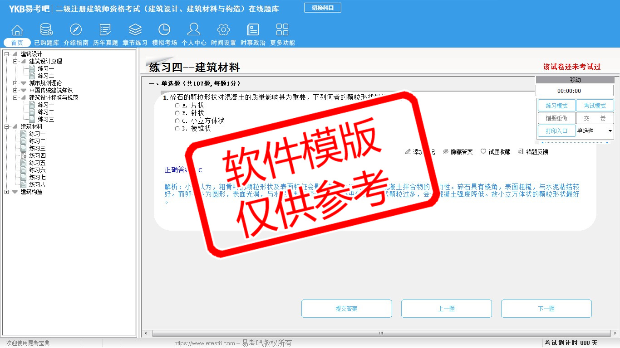Select answer option D 棱锥状
The width and height of the screenshot is (620, 348).
tap(177, 129)
